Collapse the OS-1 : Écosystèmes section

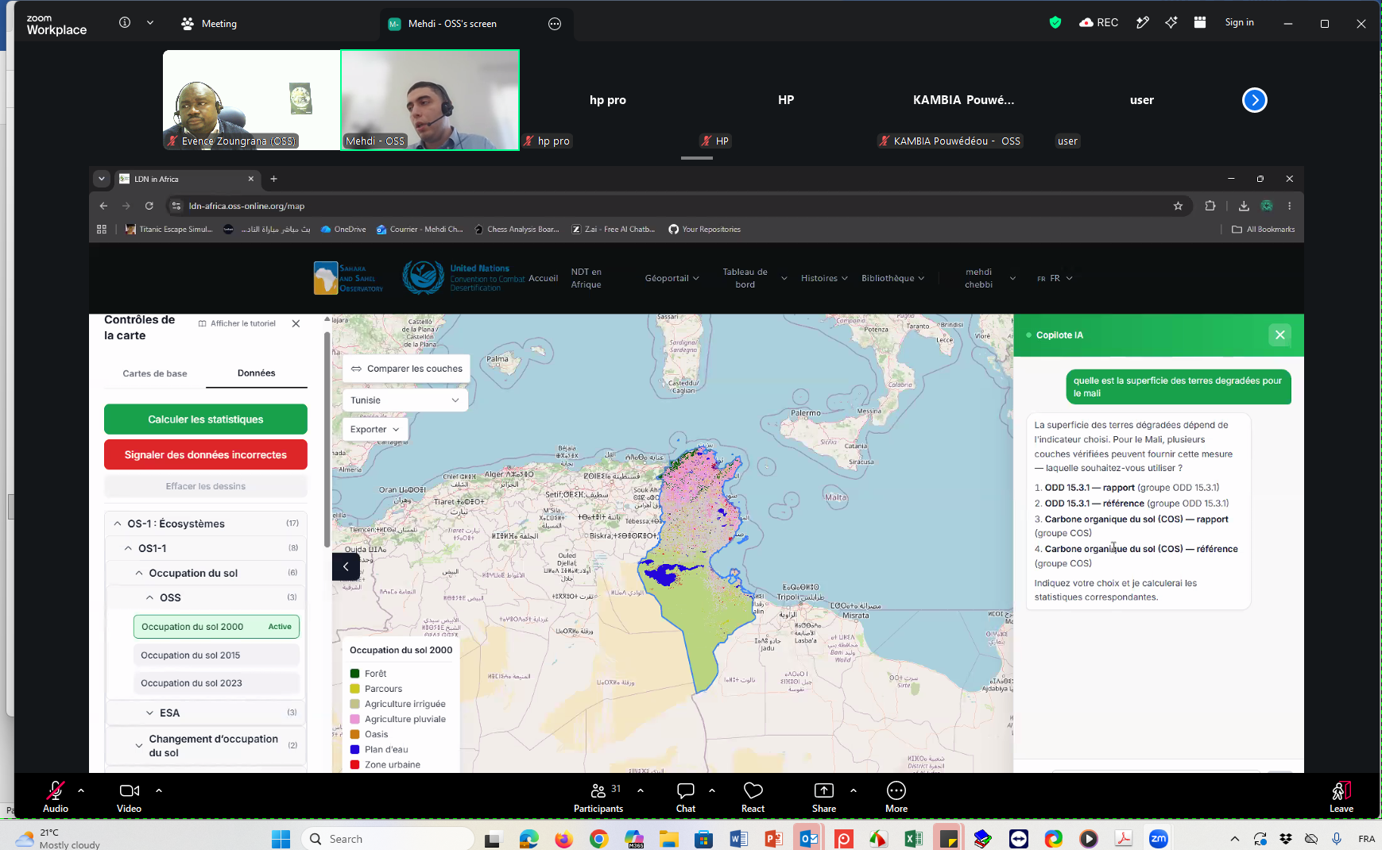(206, 524)
